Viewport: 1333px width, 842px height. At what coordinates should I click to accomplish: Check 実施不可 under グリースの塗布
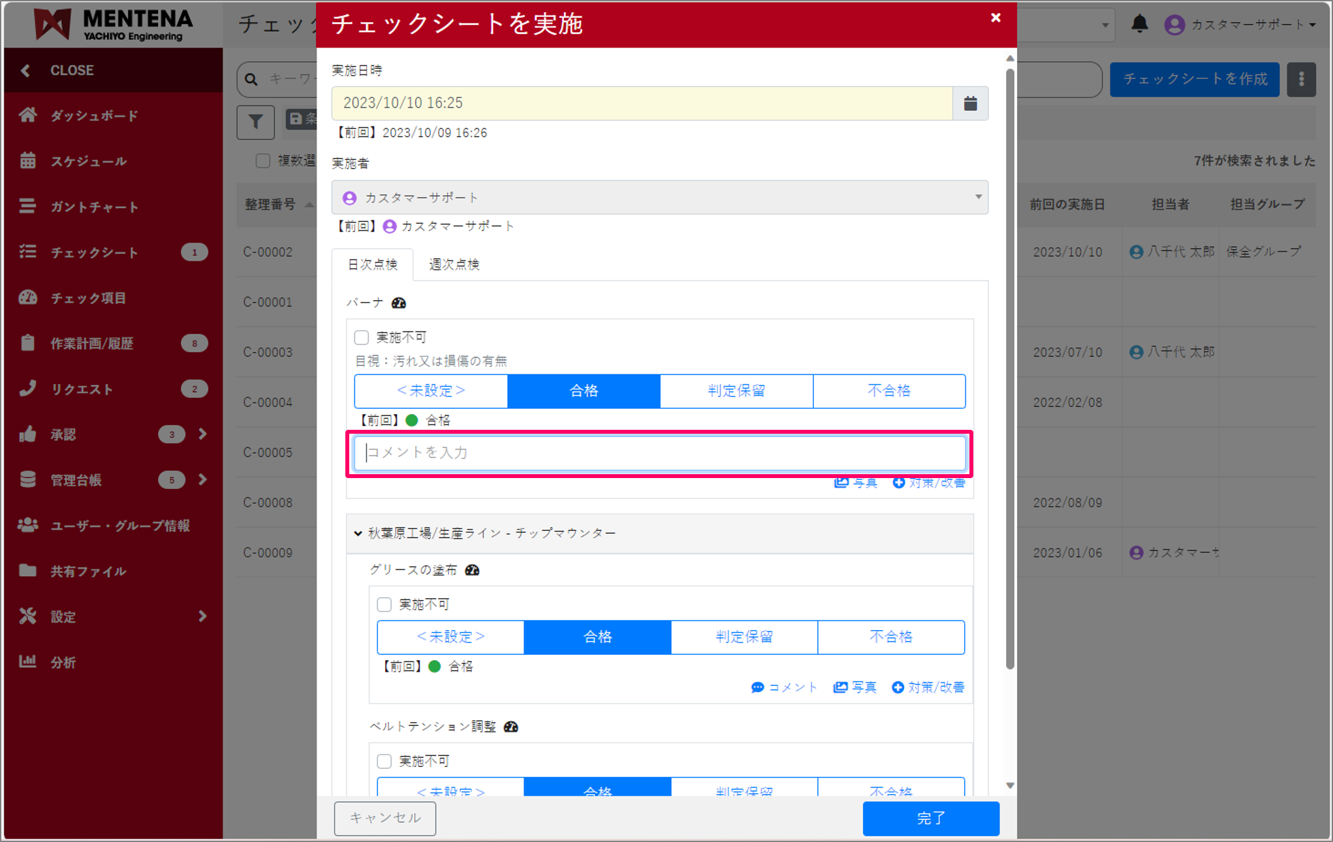384,605
